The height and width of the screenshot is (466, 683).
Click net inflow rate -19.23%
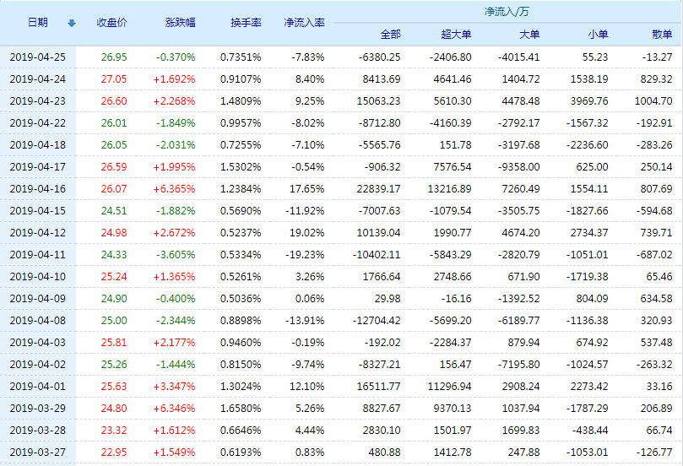point(305,255)
